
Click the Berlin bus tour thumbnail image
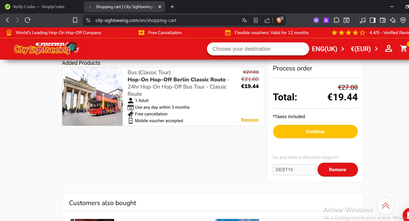92,97
